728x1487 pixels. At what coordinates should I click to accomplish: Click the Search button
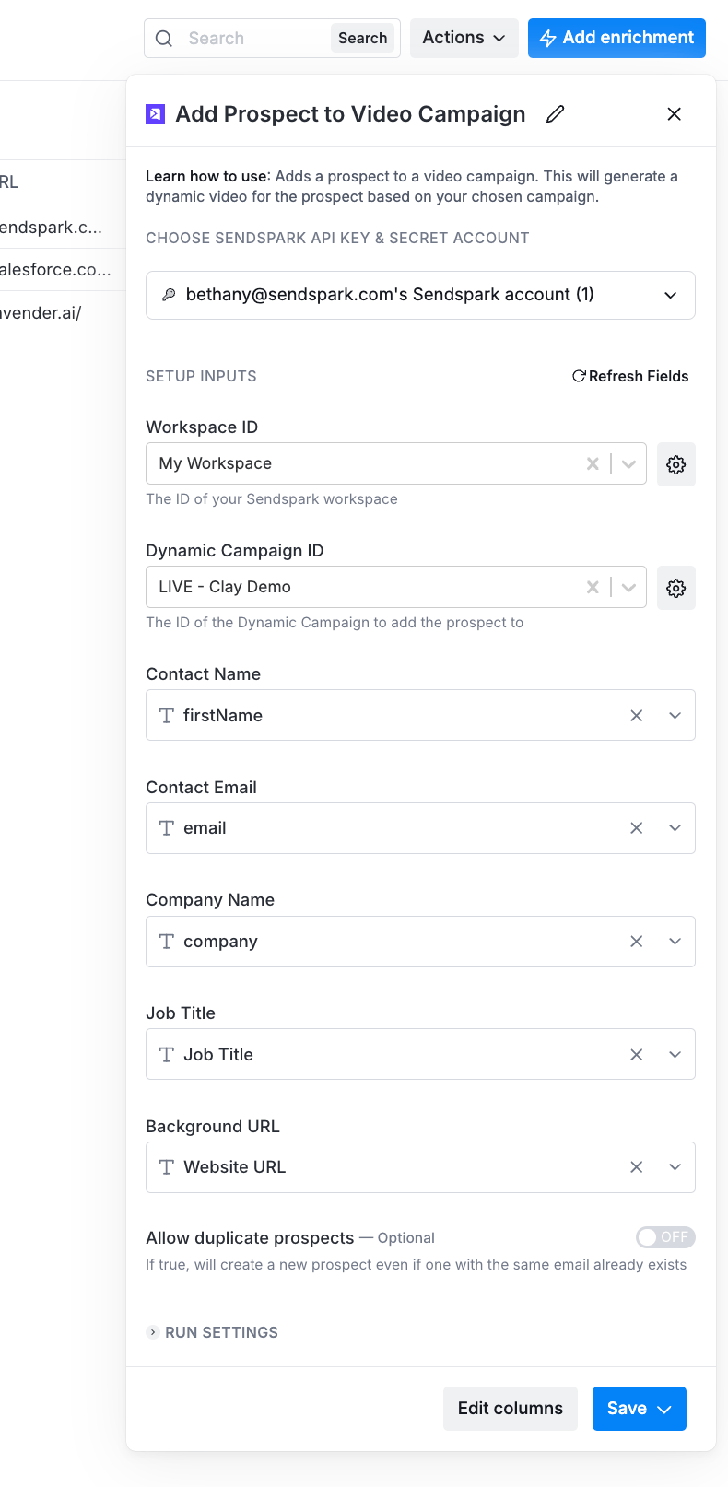click(x=362, y=38)
